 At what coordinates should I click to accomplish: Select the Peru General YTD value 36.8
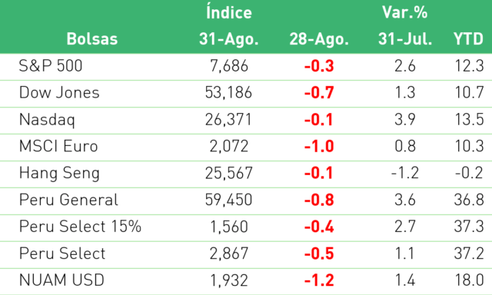[469, 200]
